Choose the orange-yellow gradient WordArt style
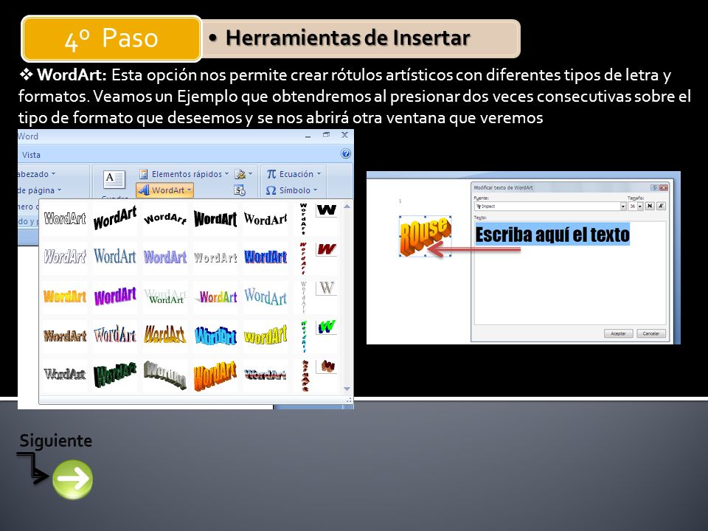 [x=65, y=296]
